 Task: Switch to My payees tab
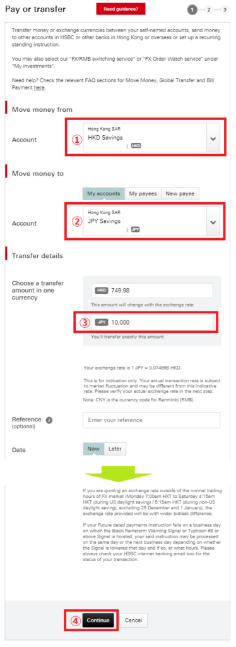(x=143, y=193)
